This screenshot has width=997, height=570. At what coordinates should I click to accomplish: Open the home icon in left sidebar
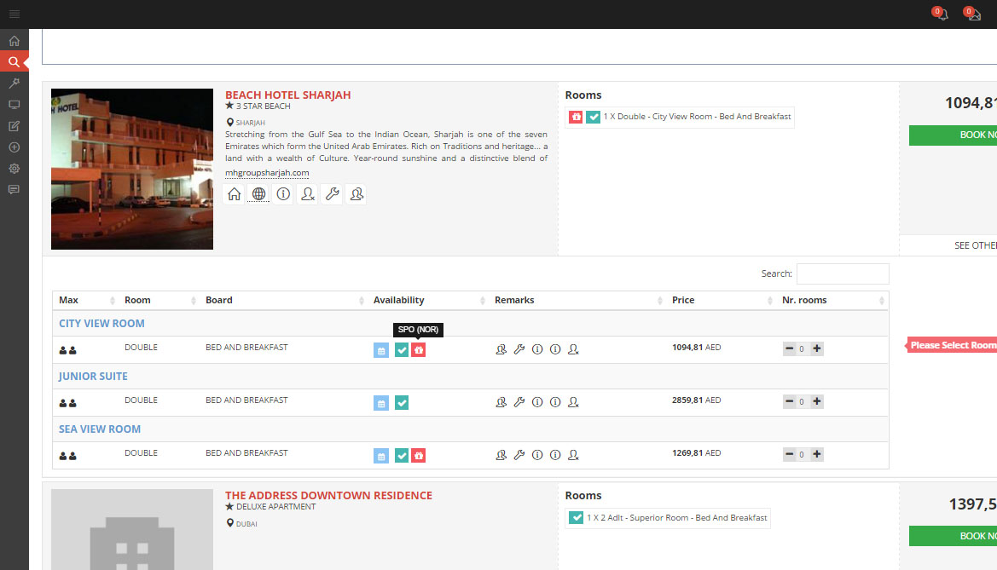pos(14,41)
